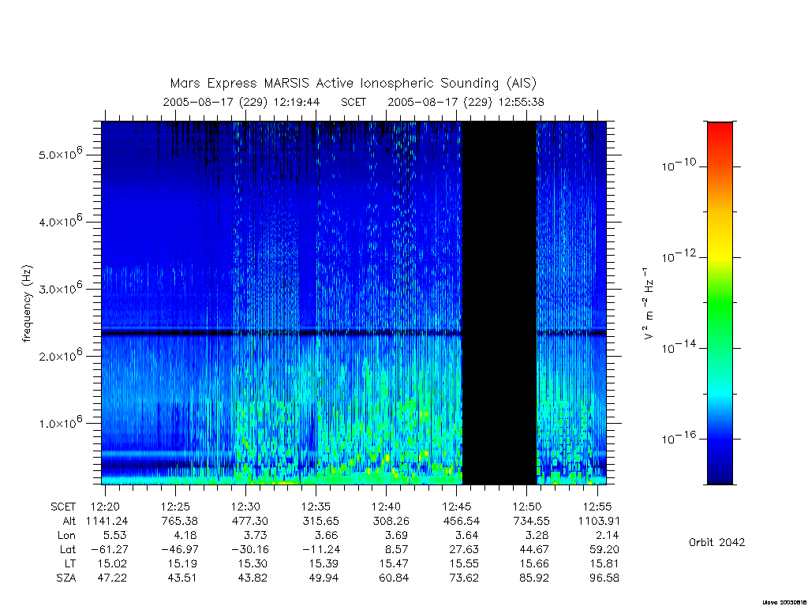Click the longitude value 5.53

click(x=115, y=536)
